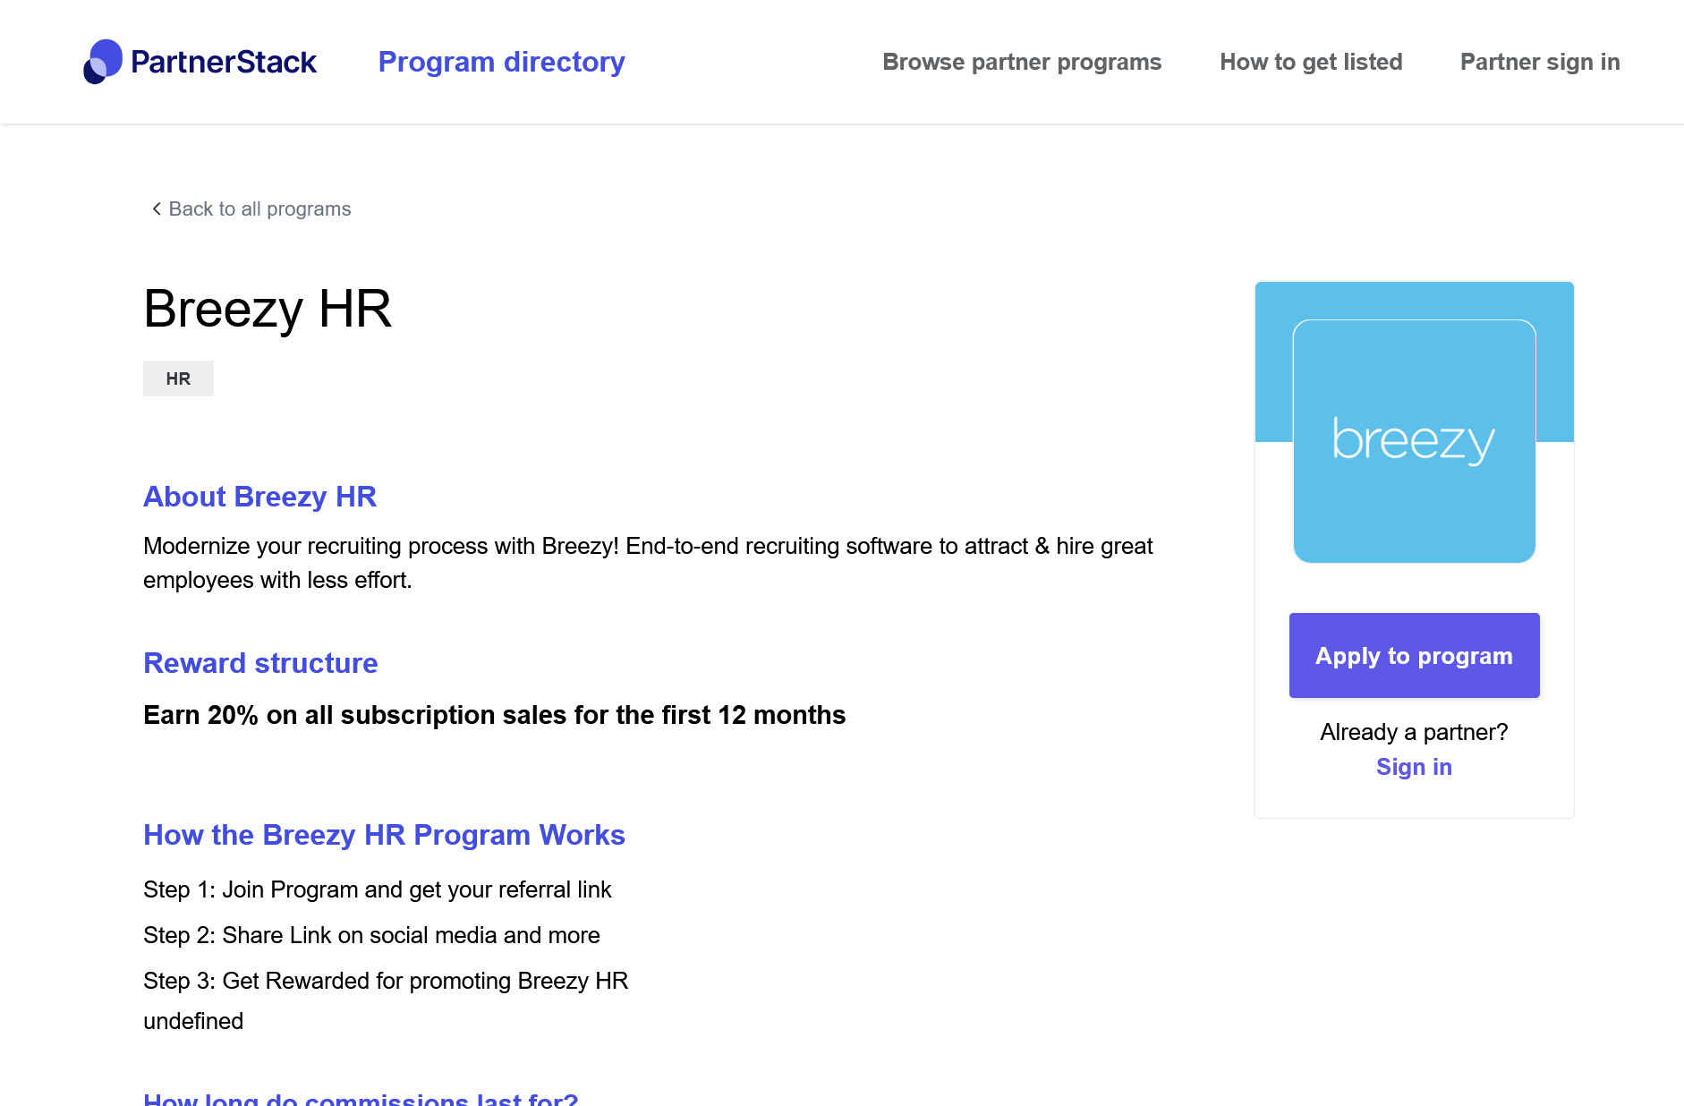Click the Modernize your recruiting process paragraph
The image size is (1684, 1106).
coord(648,563)
